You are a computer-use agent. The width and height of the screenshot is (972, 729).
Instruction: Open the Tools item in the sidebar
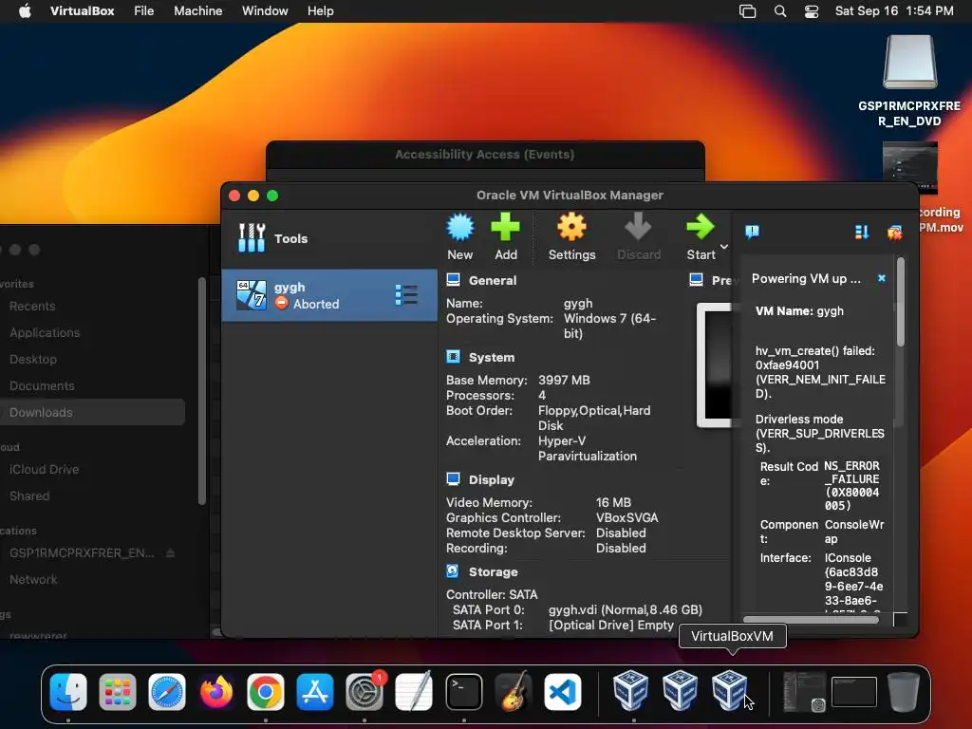click(329, 238)
